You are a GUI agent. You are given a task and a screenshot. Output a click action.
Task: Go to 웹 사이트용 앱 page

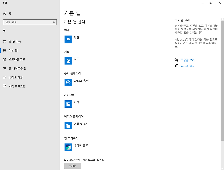coord(17,69)
